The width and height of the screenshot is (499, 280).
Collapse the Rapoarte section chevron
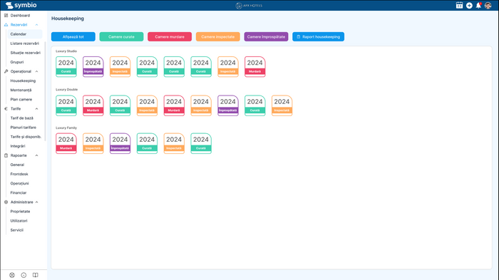pos(36,155)
